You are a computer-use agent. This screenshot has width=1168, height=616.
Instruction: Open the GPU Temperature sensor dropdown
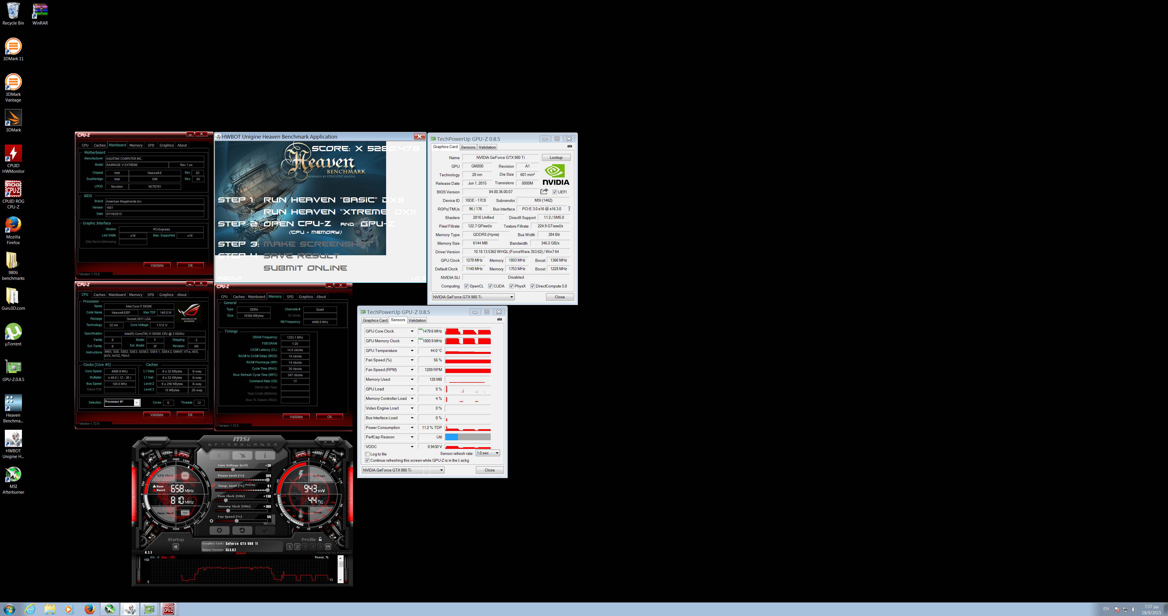pyautogui.click(x=412, y=351)
